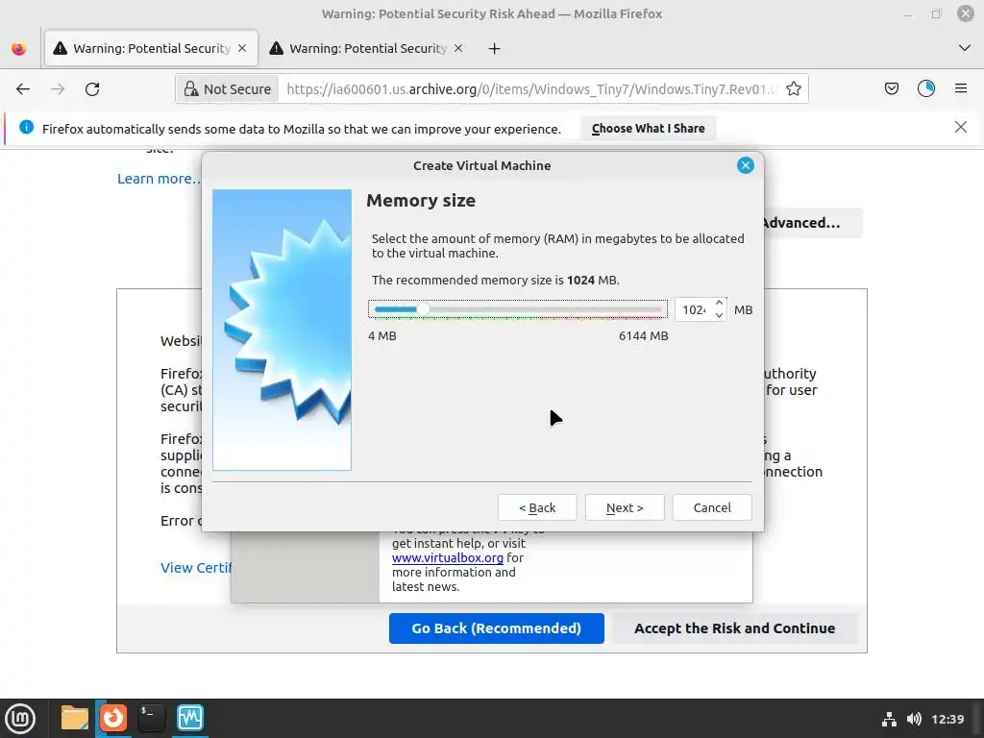The height and width of the screenshot is (738, 984).
Task: Open Firefox account profile icon
Action: (x=925, y=89)
